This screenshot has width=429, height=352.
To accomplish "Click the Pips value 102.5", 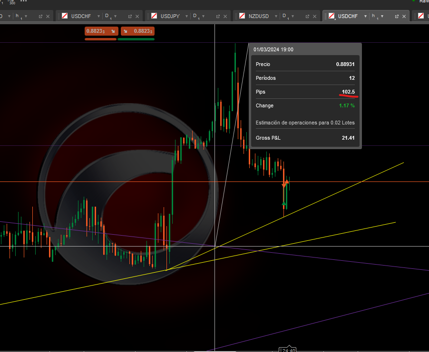I will [348, 92].
